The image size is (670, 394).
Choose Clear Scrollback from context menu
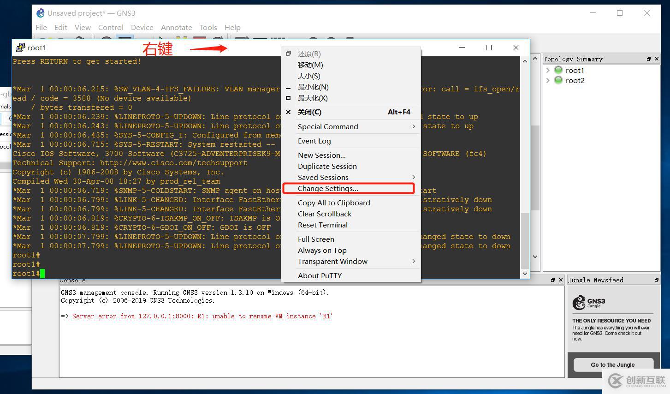[351, 214]
